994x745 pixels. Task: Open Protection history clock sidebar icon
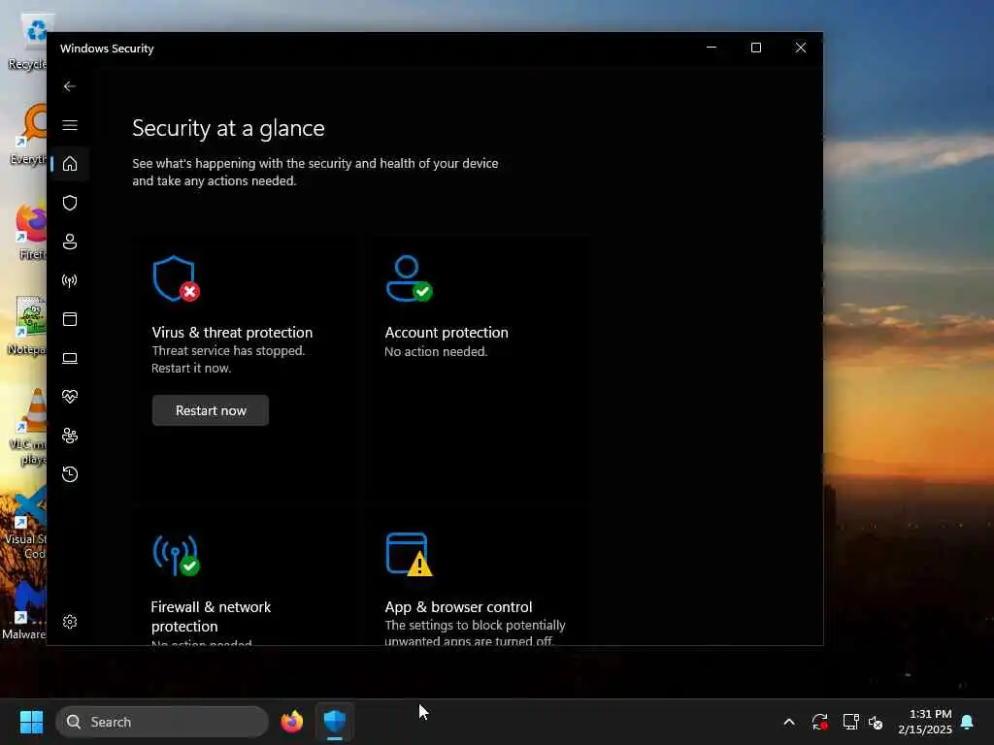[x=70, y=473]
